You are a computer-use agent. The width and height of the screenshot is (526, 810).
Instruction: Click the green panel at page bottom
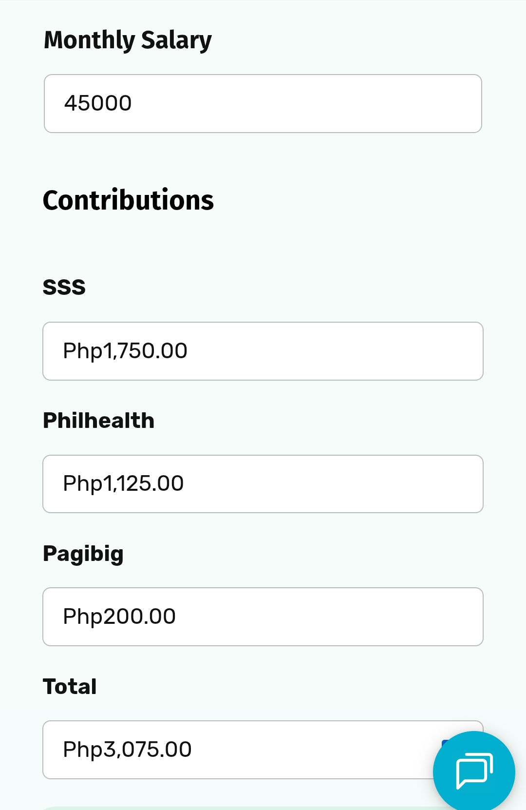coord(234,808)
